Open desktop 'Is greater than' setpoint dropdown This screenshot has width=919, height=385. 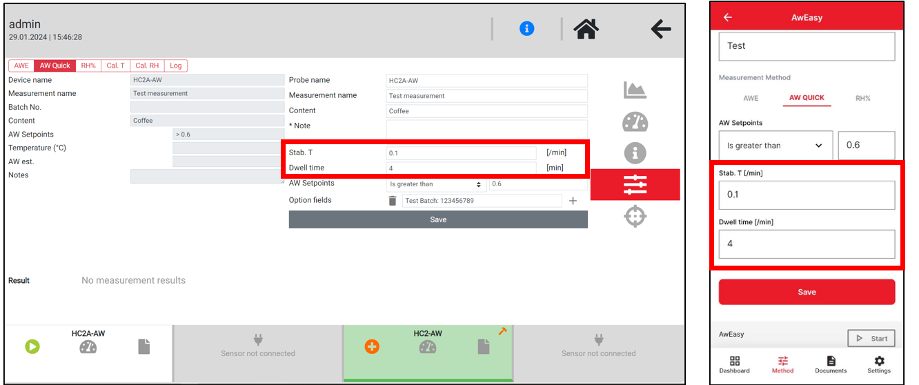(435, 184)
